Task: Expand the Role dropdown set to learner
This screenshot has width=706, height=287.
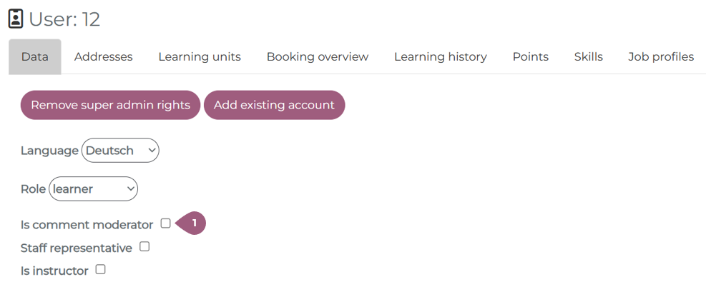Action: [x=93, y=189]
